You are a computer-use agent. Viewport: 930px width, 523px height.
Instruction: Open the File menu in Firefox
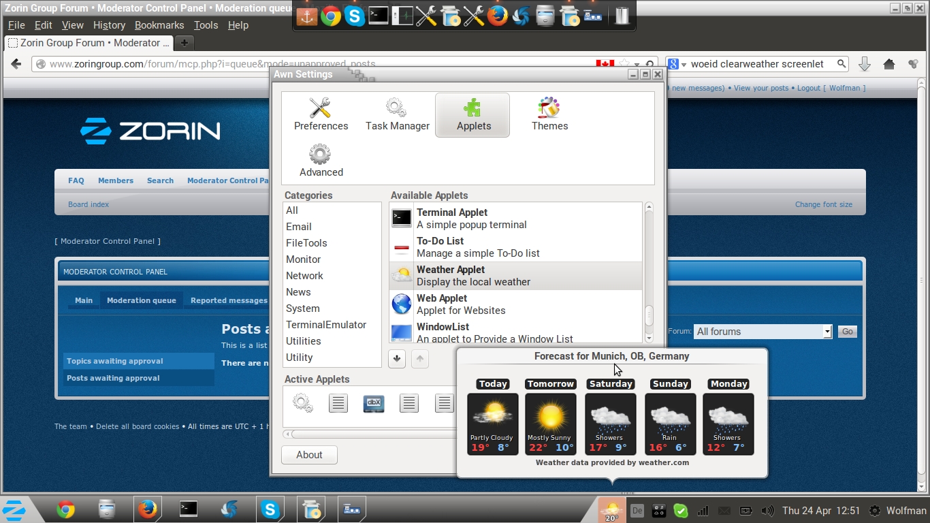click(16, 25)
